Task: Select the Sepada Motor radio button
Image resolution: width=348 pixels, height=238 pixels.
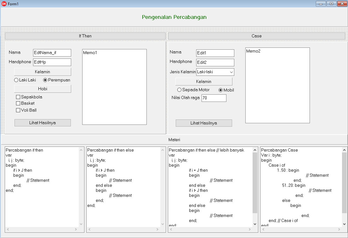Action: (x=193, y=90)
